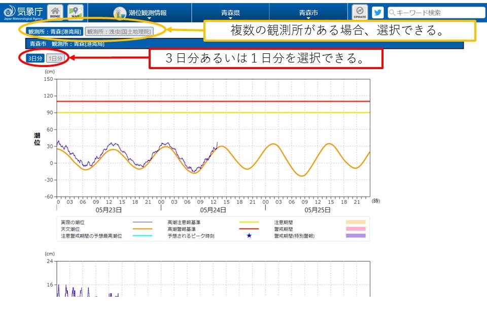The width and height of the screenshot is (487, 314).
Task: Select station 観測所：青森[港湾局]
Action: tap(54, 32)
